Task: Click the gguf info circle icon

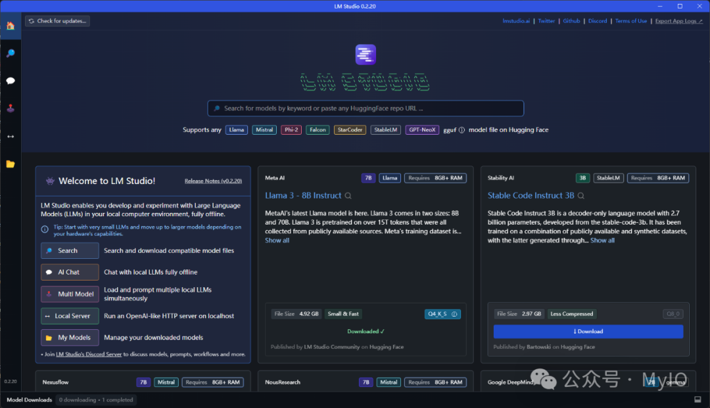Action: click(x=461, y=130)
